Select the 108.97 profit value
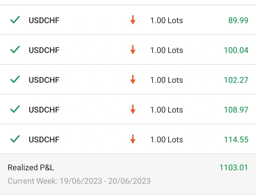The width and height of the screenshot is (256, 195). coord(236,110)
